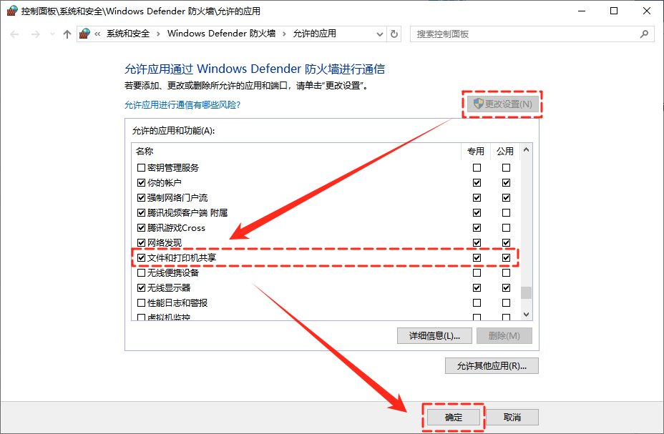Click the control panel icon in address bar
Image resolution: width=664 pixels, height=434 pixels.
(x=84, y=34)
